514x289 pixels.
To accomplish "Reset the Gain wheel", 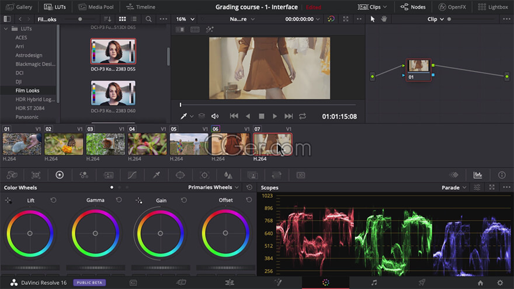I will pyautogui.click(x=183, y=200).
